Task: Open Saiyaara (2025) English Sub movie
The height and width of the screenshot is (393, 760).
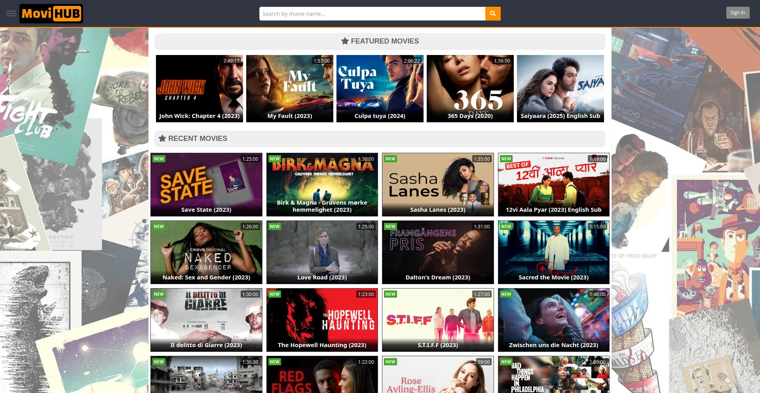Action: pyautogui.click(x=560, y=89)
